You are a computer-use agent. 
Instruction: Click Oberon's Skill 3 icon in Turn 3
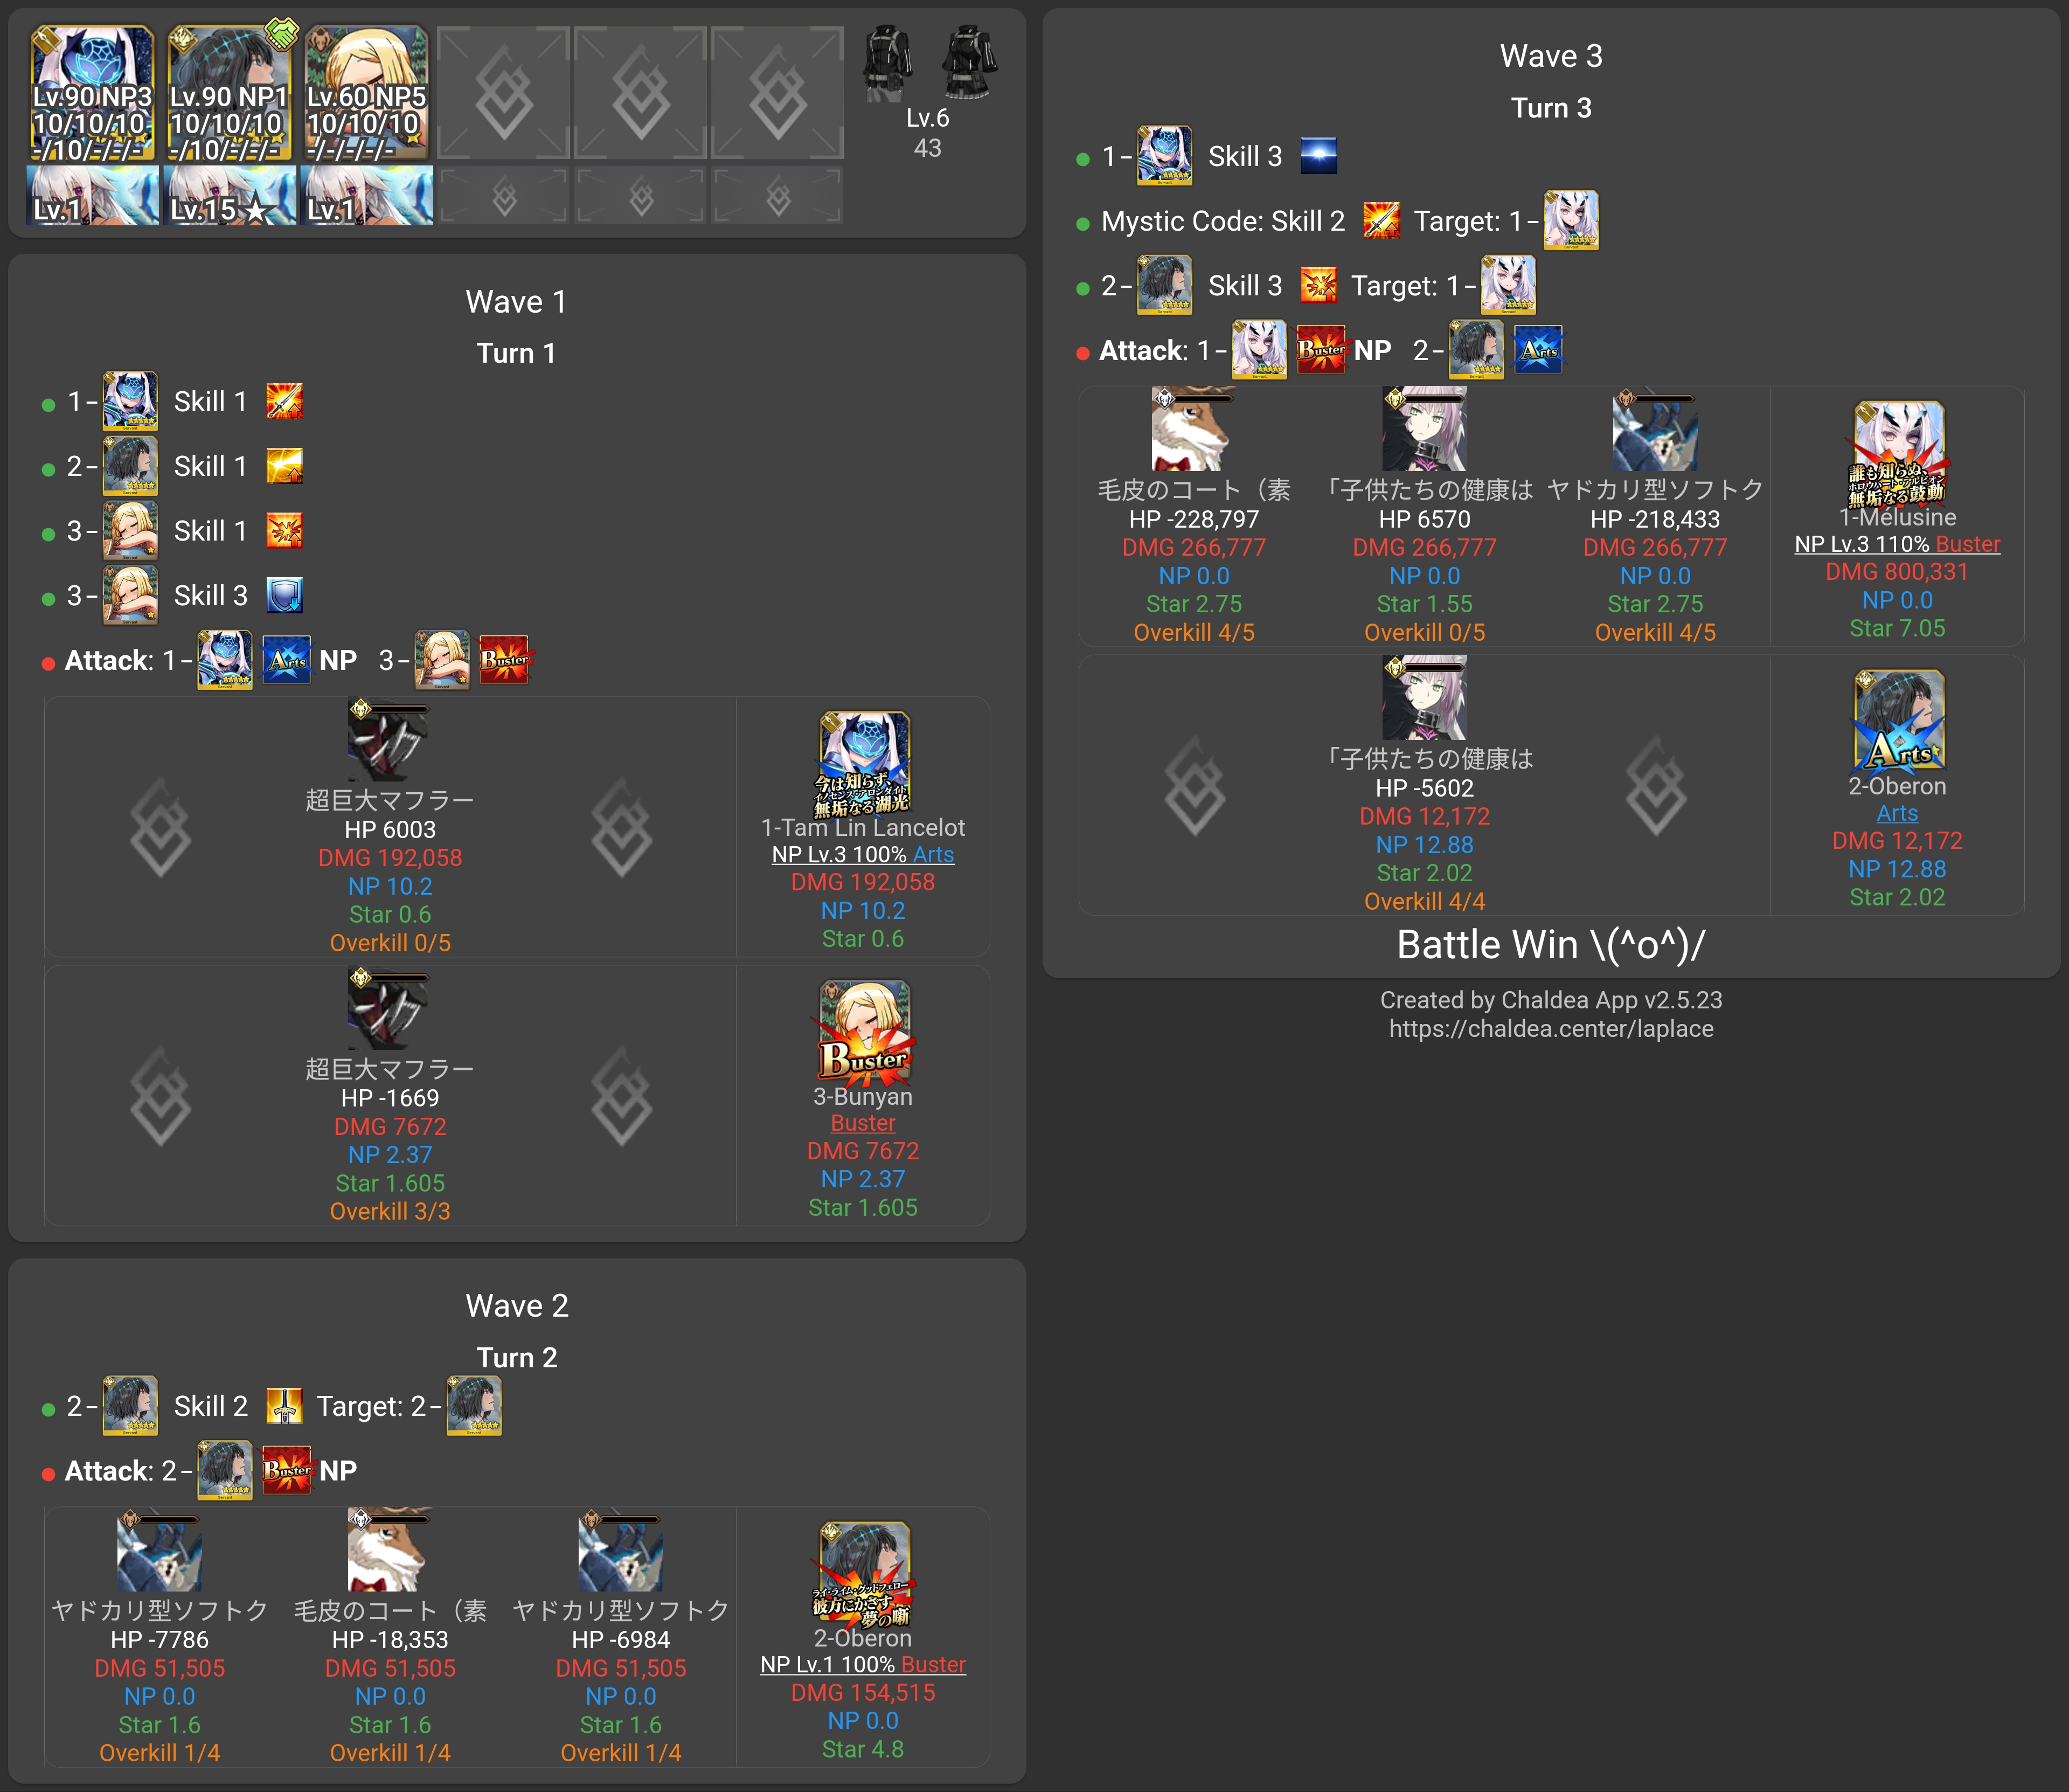[x=1318, y=286]
